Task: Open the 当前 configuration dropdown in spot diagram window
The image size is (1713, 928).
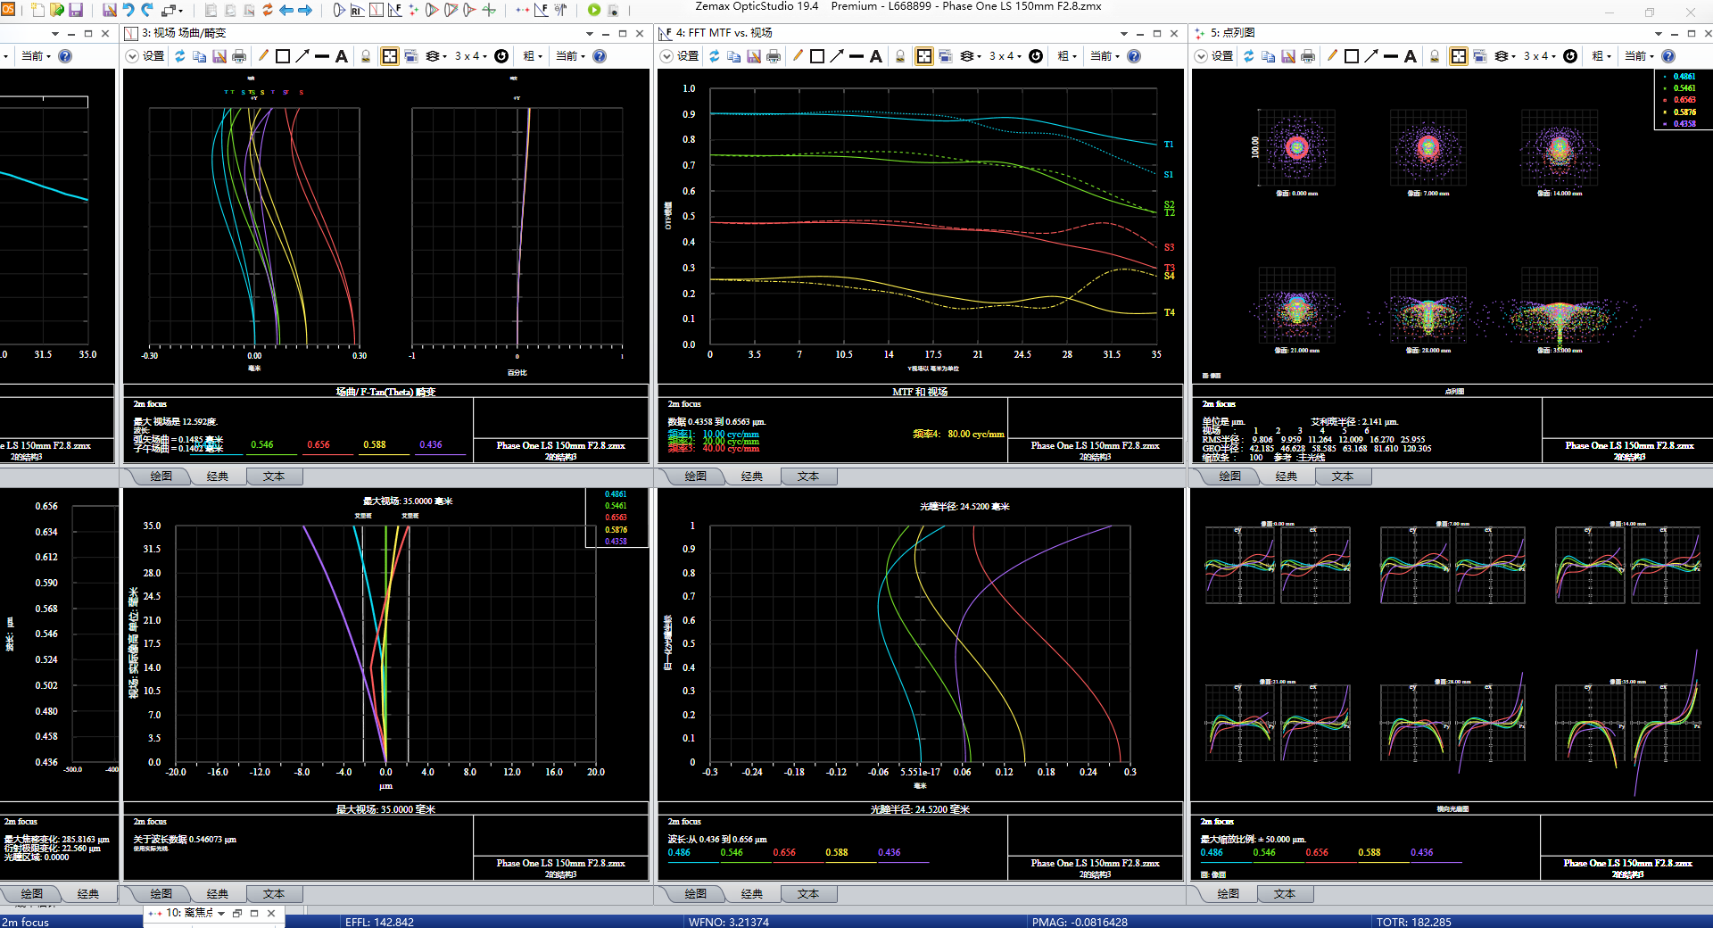Action: pos(1641,56)
